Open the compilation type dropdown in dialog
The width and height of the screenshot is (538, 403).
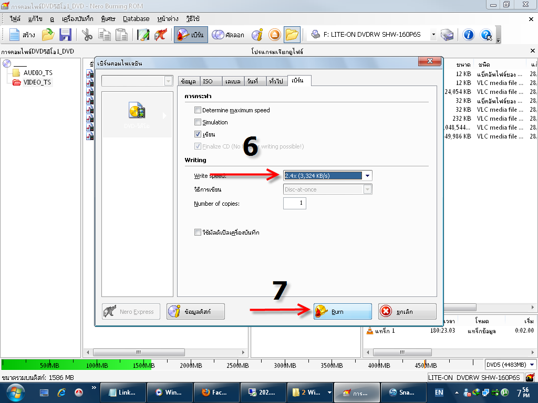168,81
